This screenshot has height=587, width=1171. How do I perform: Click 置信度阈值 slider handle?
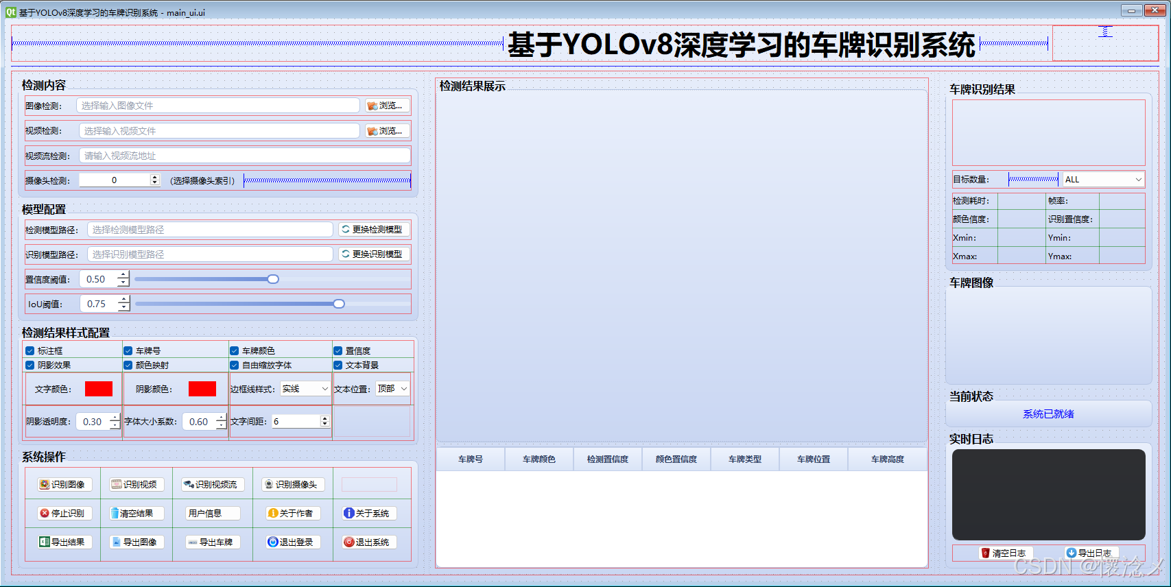(273, 279)
